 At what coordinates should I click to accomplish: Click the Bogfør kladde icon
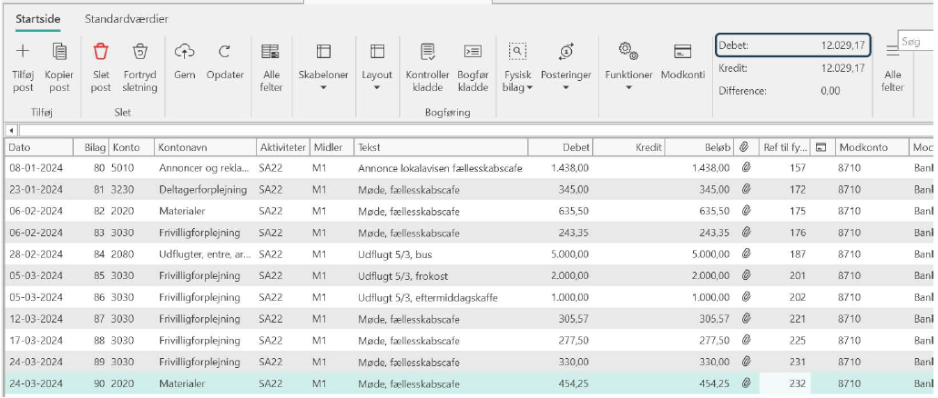click(473, 51)
